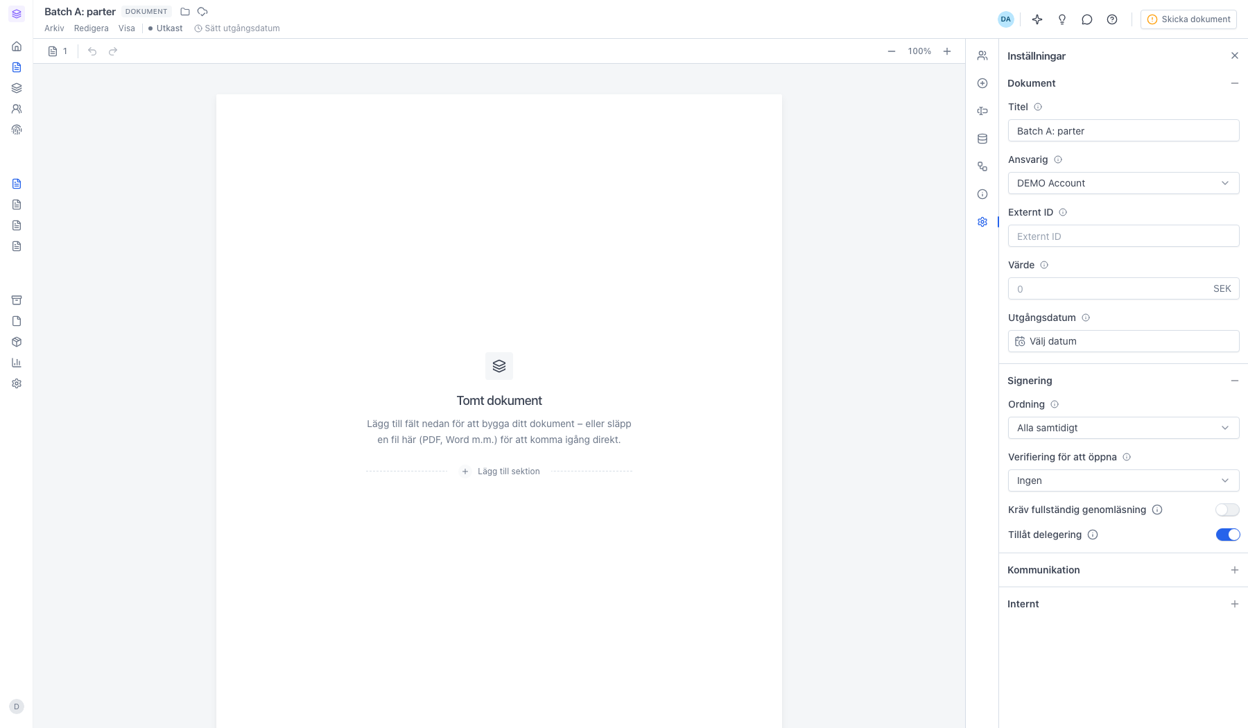Open the parties panel icon
The image size is (1248, 728).
click(982, 55)
